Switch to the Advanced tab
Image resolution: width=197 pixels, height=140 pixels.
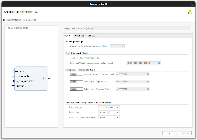click(79, 36)
